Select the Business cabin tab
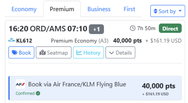Image resolution: width=188 pixels, height=103 pixels. coord(99,9)
